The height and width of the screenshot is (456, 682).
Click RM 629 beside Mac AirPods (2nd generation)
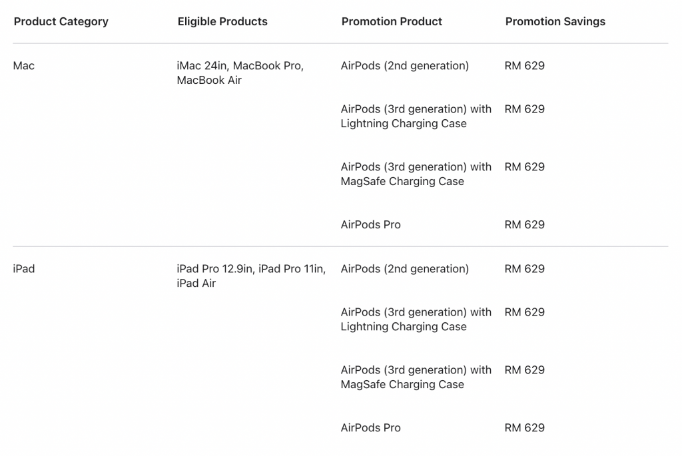point(525,66)
